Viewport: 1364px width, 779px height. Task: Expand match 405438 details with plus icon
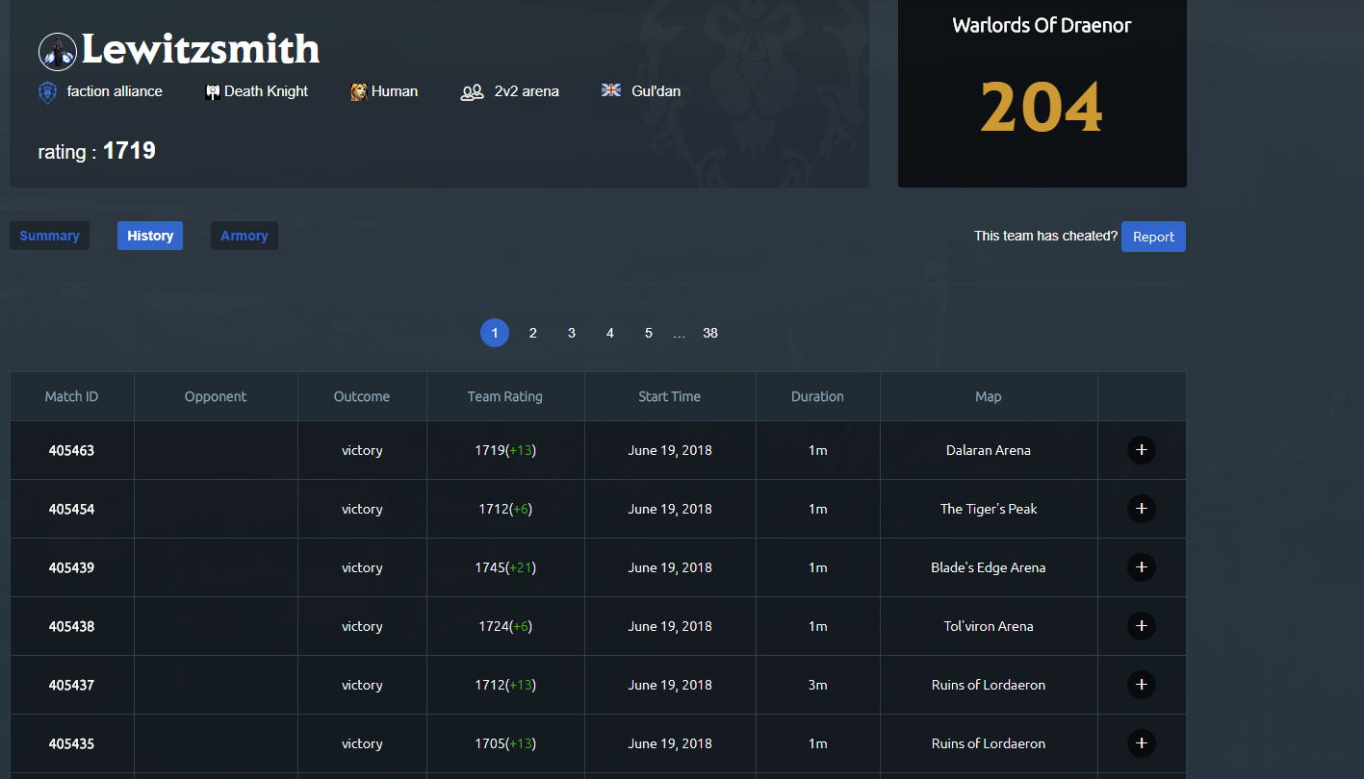coord(1142,626)
